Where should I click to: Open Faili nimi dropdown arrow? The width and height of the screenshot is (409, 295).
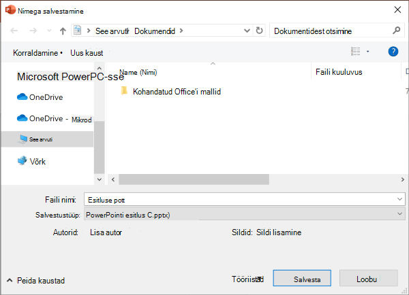tap(399, 200)
